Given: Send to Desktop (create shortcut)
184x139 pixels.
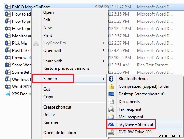Looking at the screenshot, I should (x=141, y=94).
